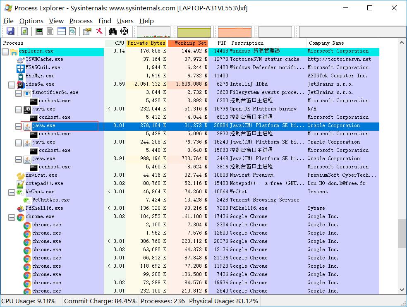Click Commit Charge: 84.45% status text

pyautogui.click(x=100, y=301)
